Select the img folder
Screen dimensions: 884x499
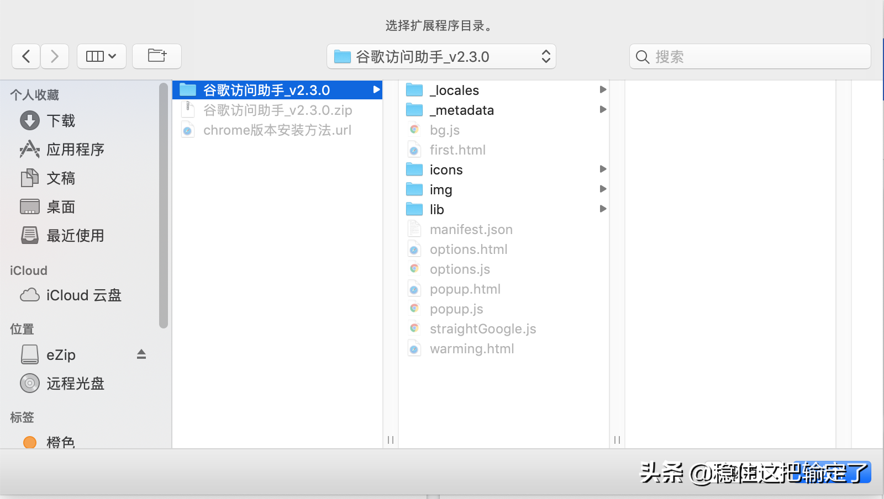coord(441,189)
